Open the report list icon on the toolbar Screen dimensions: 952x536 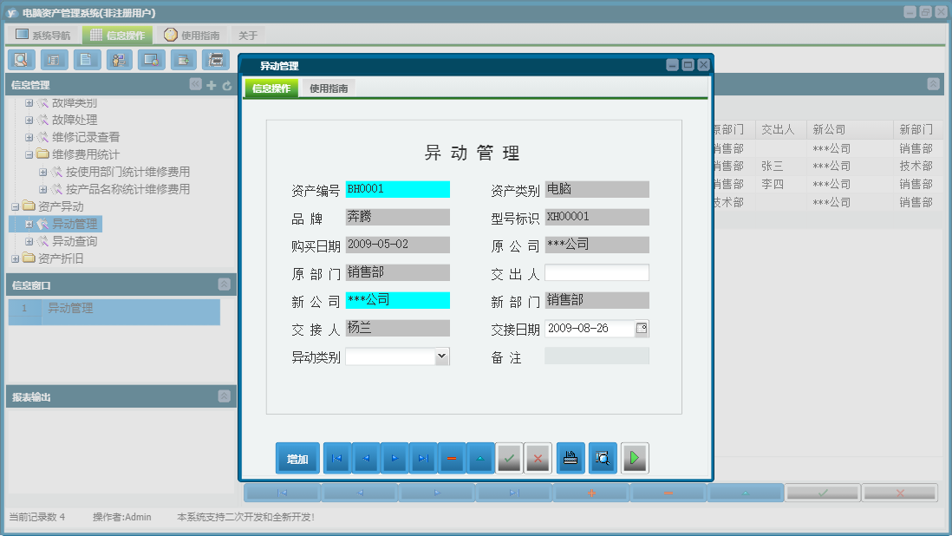pos(55,60)
